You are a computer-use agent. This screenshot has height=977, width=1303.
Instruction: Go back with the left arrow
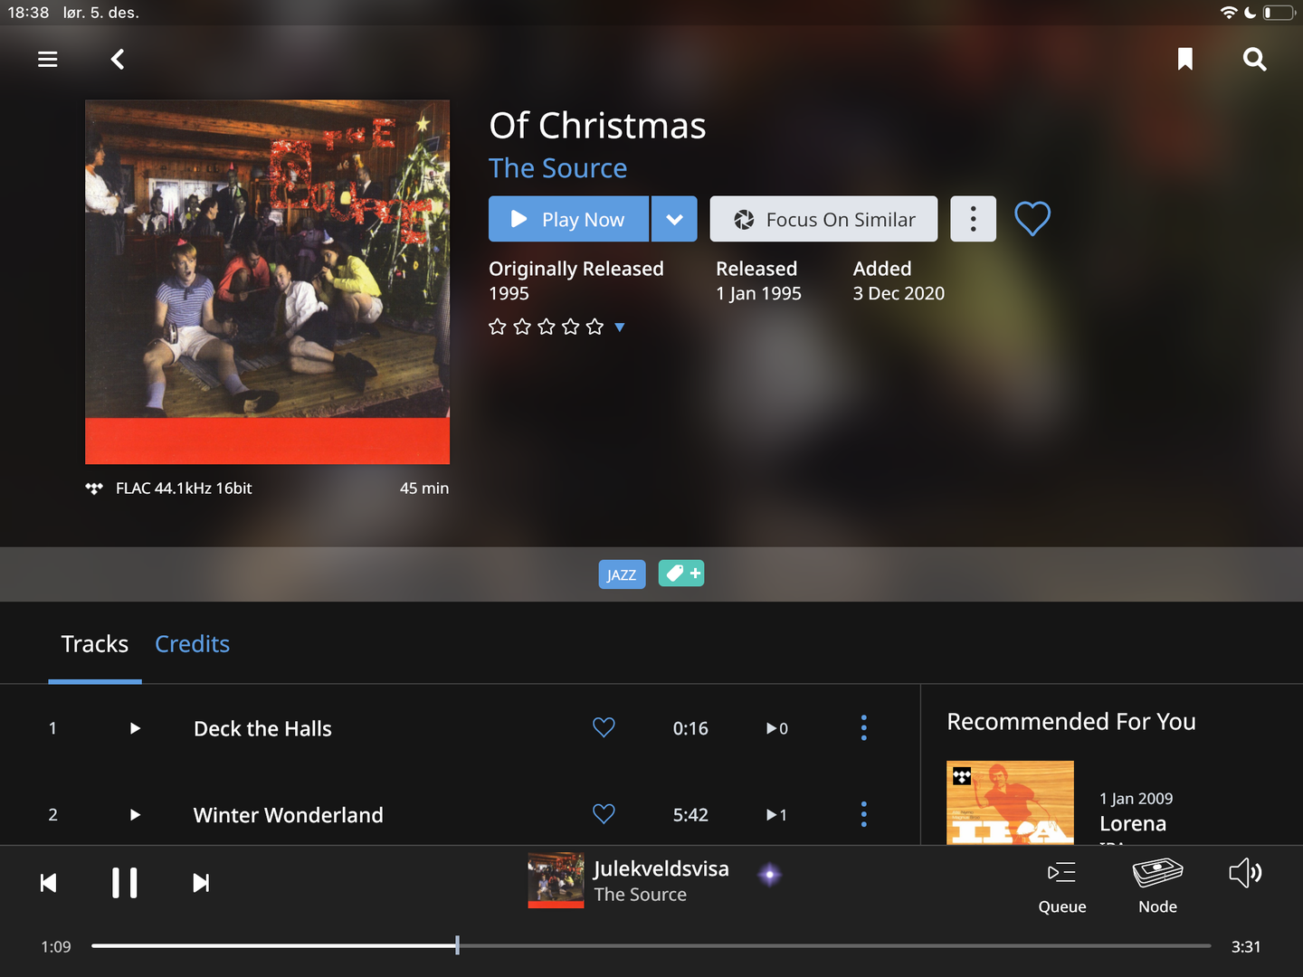118,60
